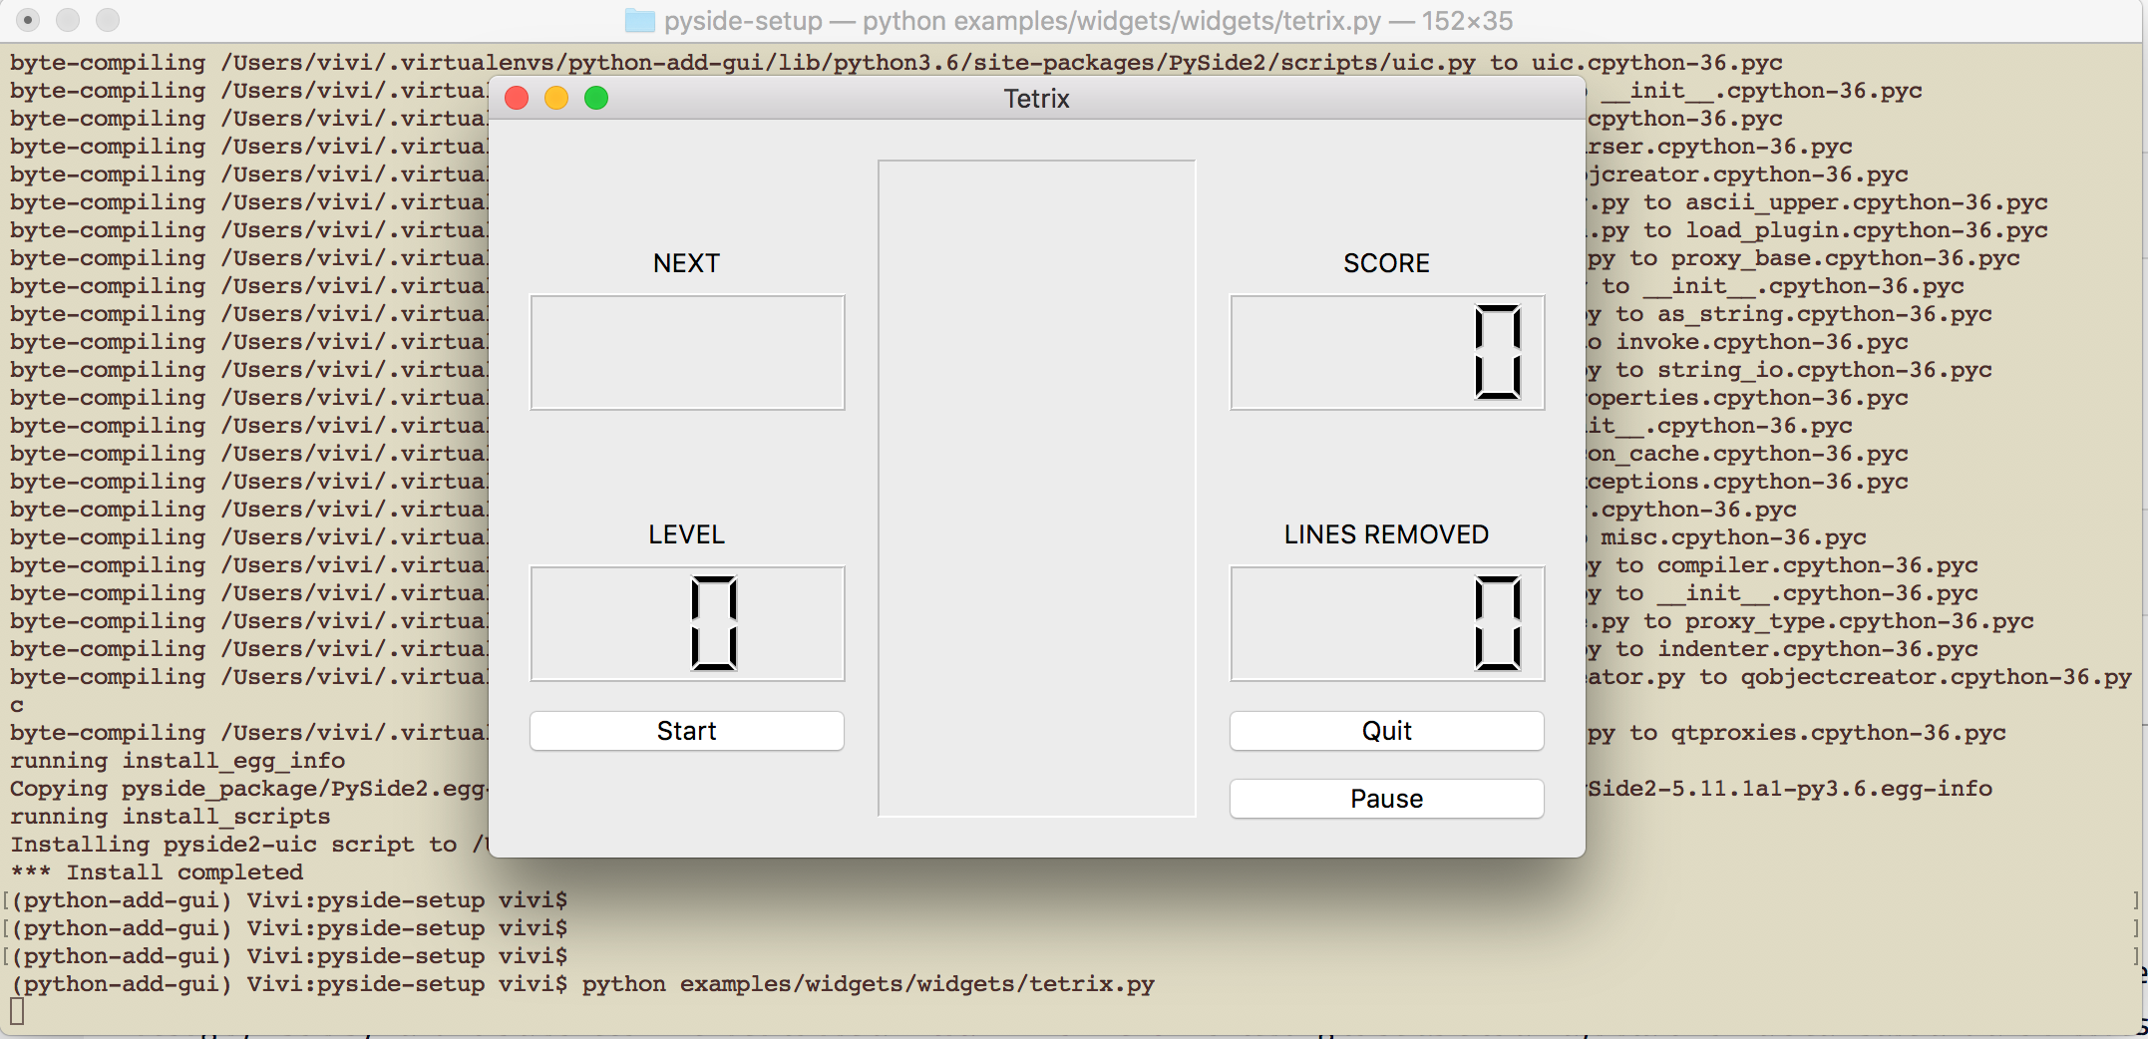Viewport: 2148px width, 1039px height.
Task: Click the Tetrix game board area
Action: 1037,489
